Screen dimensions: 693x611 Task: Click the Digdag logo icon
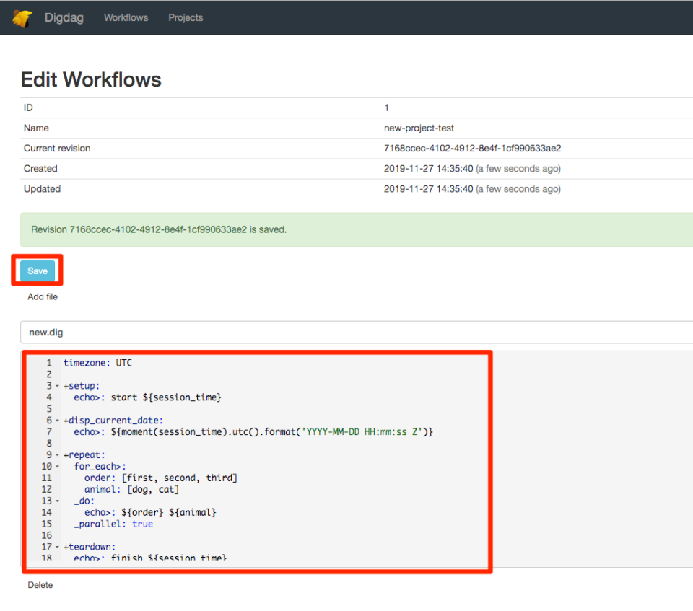click(x=22, y=18)
